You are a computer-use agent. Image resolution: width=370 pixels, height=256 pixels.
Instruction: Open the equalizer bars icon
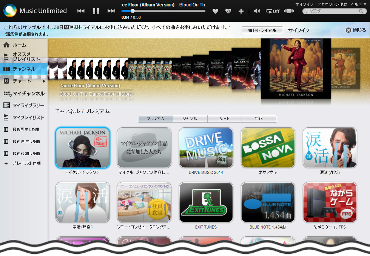click(x=289, y=11)
